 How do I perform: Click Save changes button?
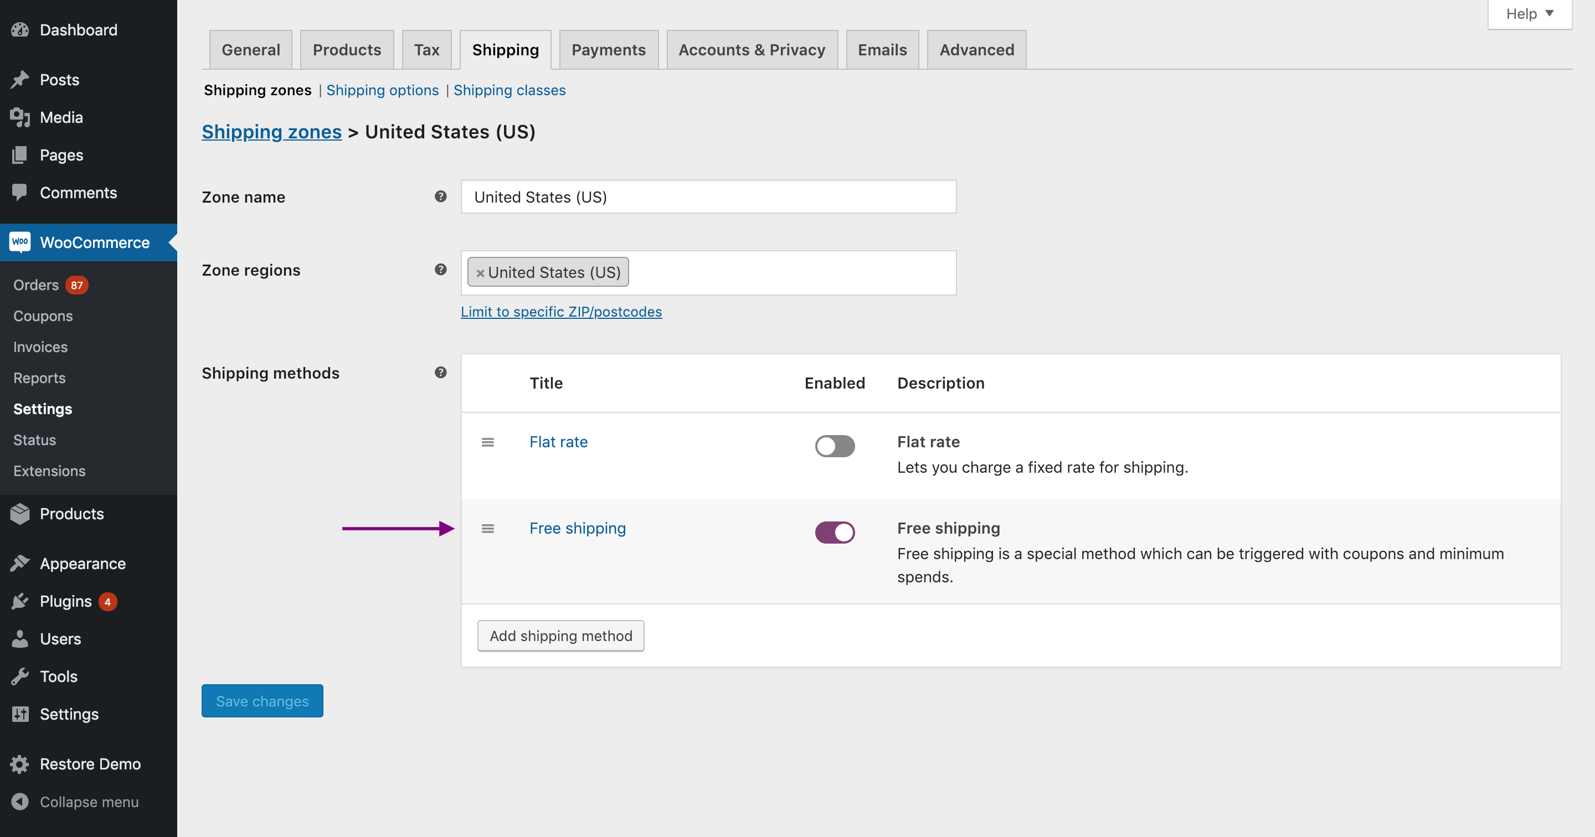(261, 700)
